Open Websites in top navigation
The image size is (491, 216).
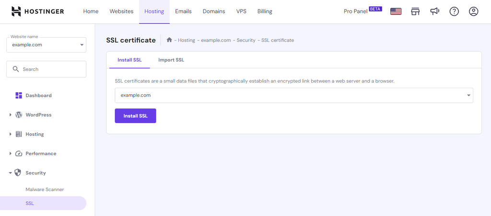tap(121, 11)
